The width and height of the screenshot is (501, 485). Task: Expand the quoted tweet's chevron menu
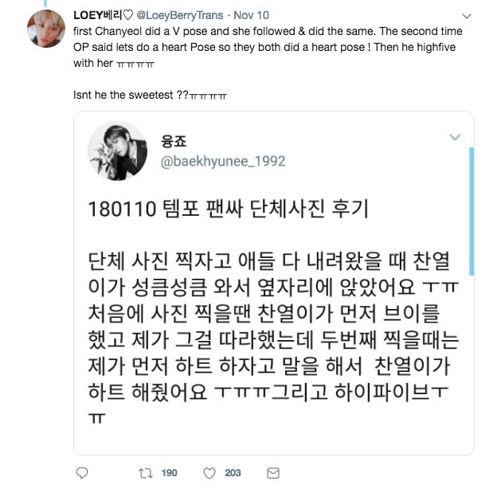(455, 137)
